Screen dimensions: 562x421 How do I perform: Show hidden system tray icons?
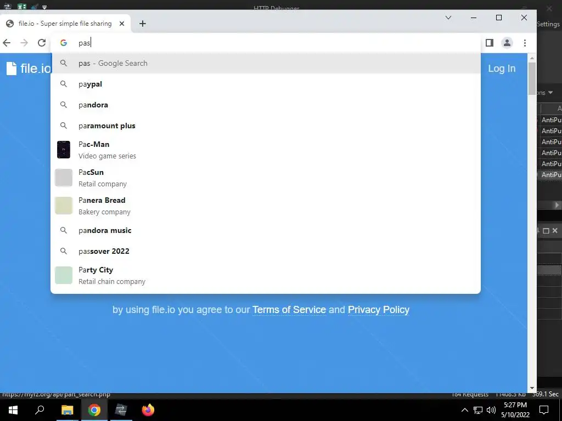pyautogui.click(x=464, y=410)
